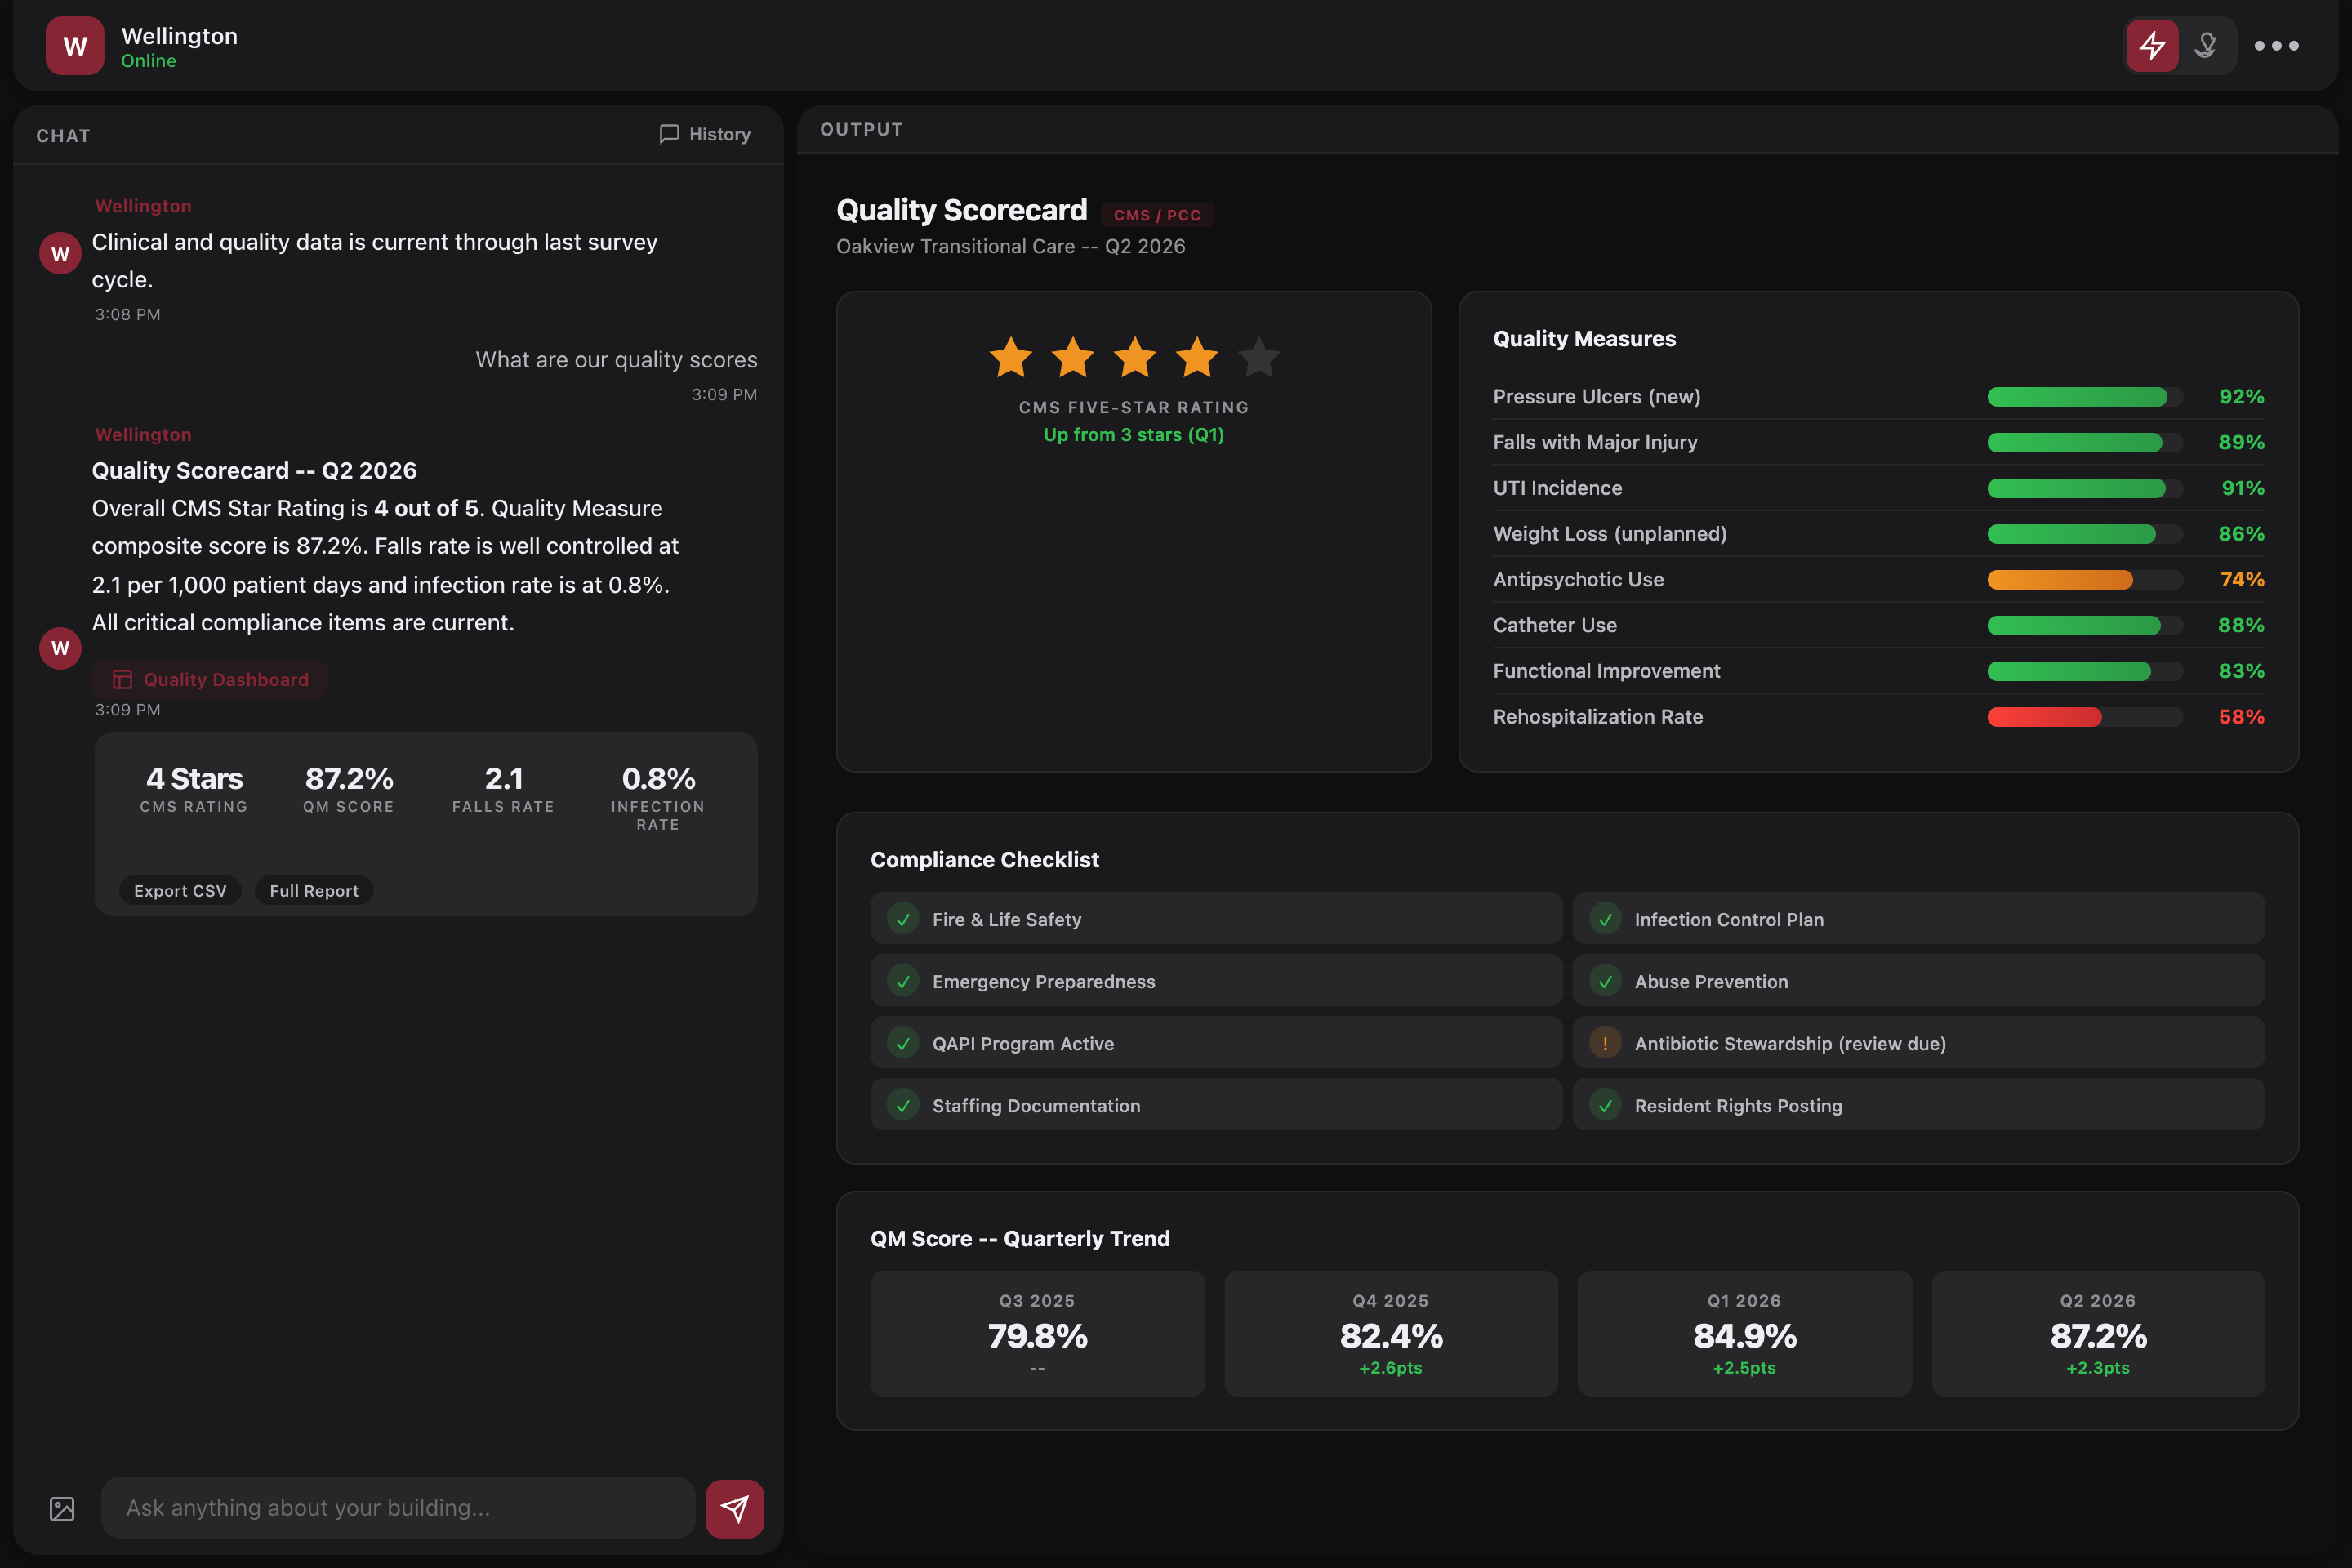Send message with paper plane button
Viewport: 2352px width, 1568px height.
[x=734, y=1508]
